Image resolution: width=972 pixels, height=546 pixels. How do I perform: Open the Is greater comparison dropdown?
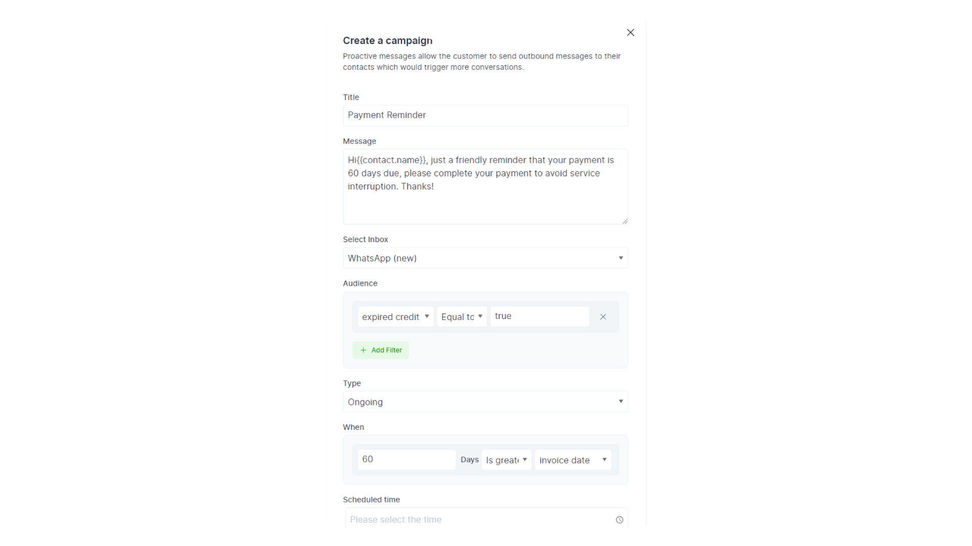[x=506, y=460]
